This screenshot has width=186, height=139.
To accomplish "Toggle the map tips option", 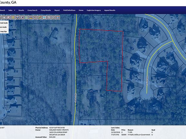I will [4, 32].
